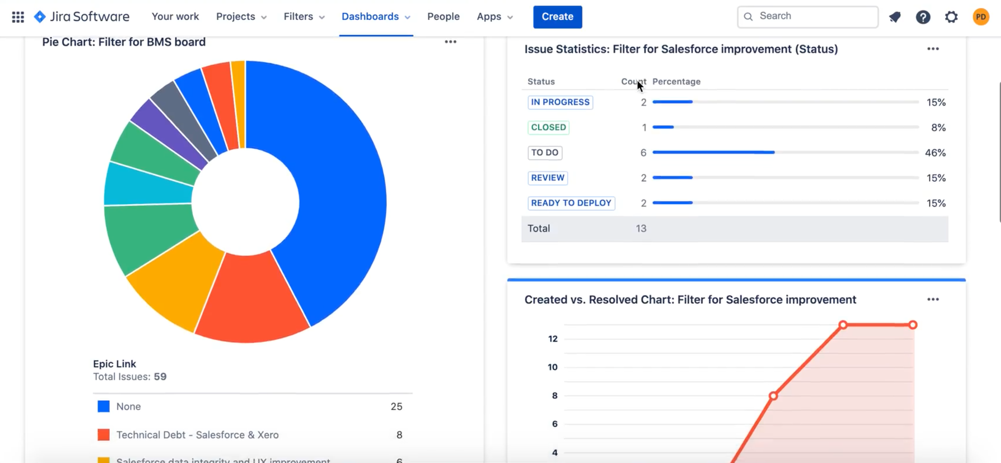Viewport: 1001px width, 463px height.
Task: Click the Technical Debt red legend swatch
Action: click(x=104, y=435)
